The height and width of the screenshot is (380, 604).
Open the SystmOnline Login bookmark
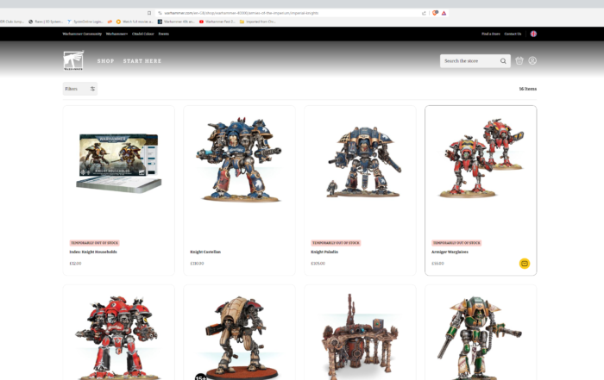tap(85, 22)
